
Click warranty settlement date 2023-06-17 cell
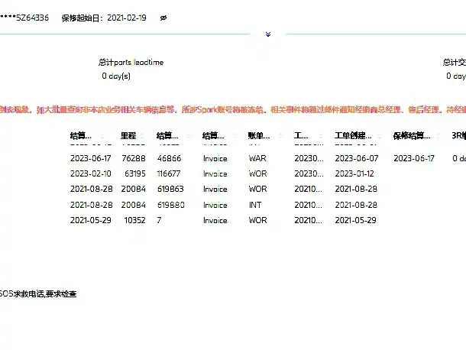pos(414,158)
